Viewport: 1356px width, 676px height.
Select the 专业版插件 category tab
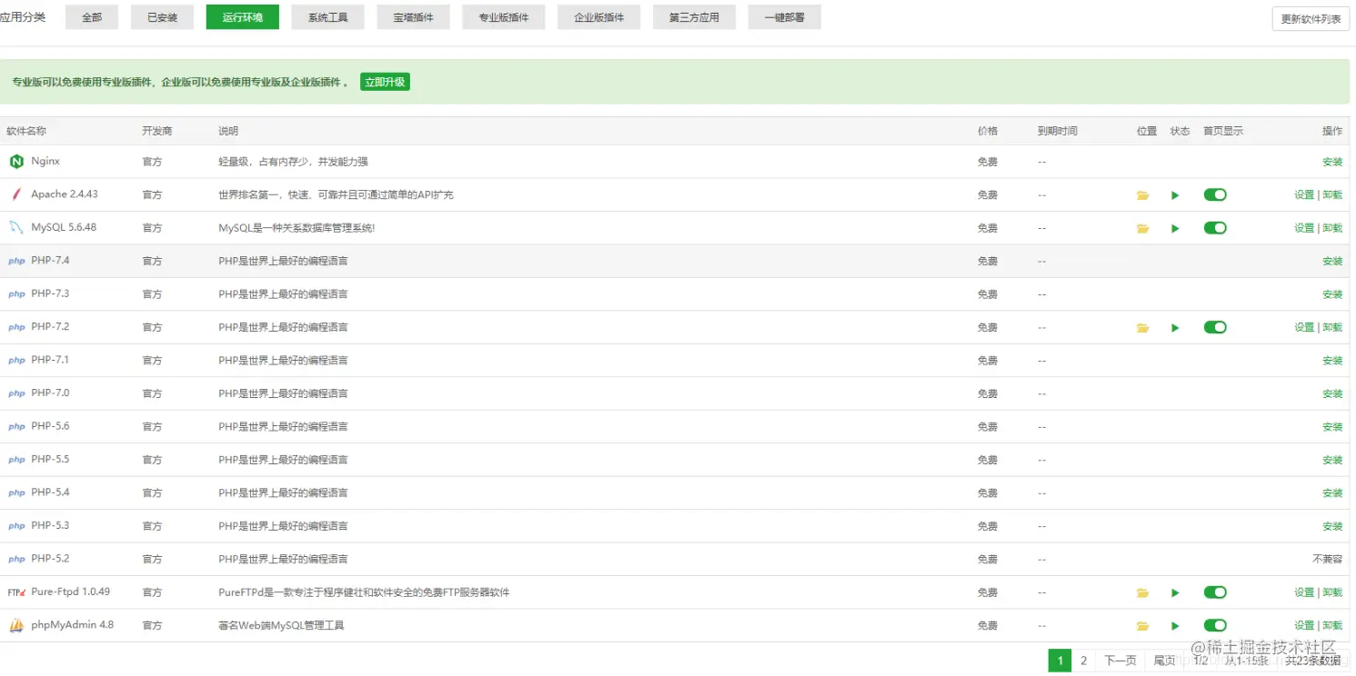tap(504, 17)
